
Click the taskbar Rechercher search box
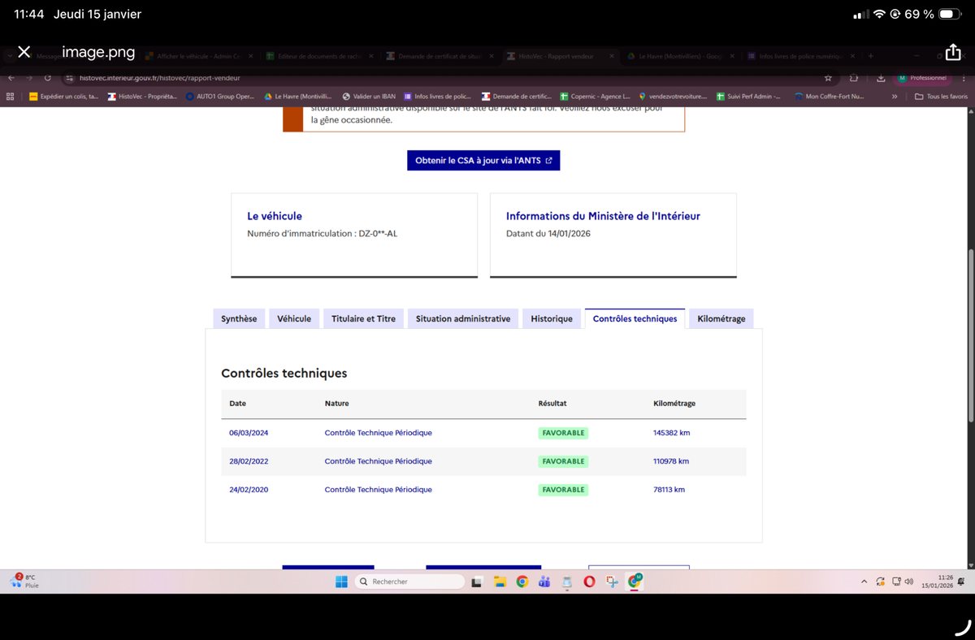click(410, 582)
